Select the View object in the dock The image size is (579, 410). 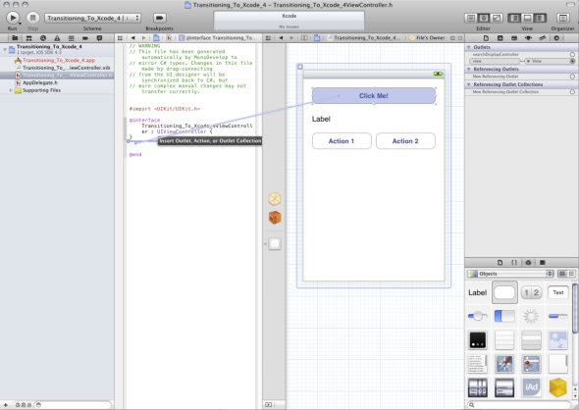point(275,243)
